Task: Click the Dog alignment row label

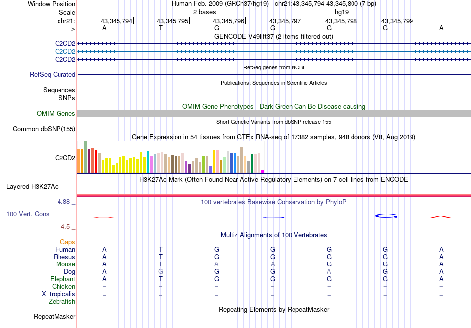Action: pos(70,272)
